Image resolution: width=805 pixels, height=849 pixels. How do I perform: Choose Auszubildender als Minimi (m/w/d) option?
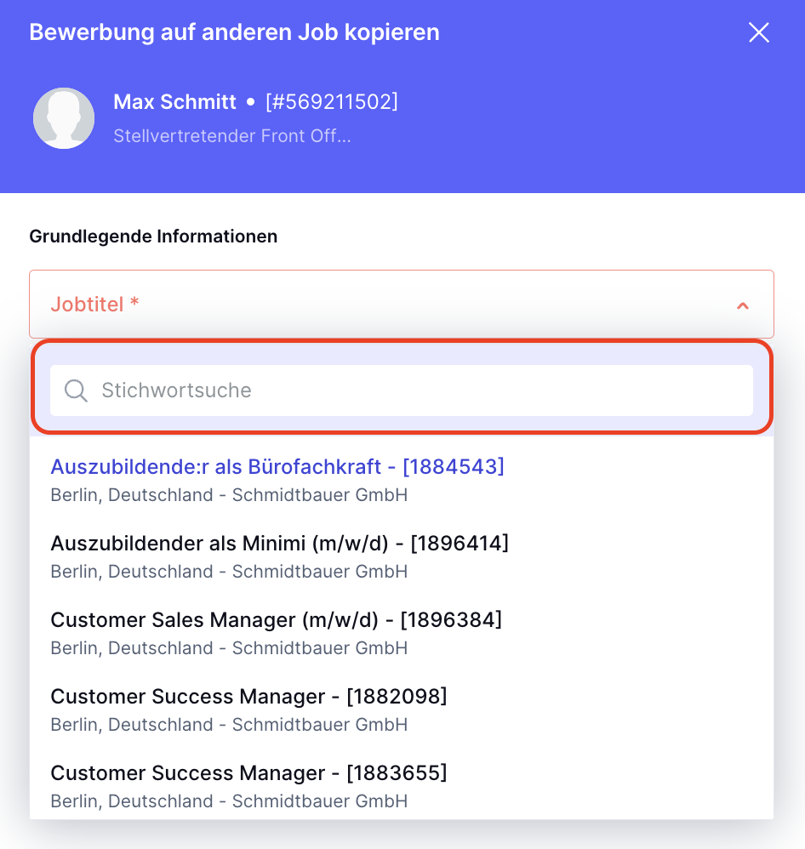[x=402, y=556]
